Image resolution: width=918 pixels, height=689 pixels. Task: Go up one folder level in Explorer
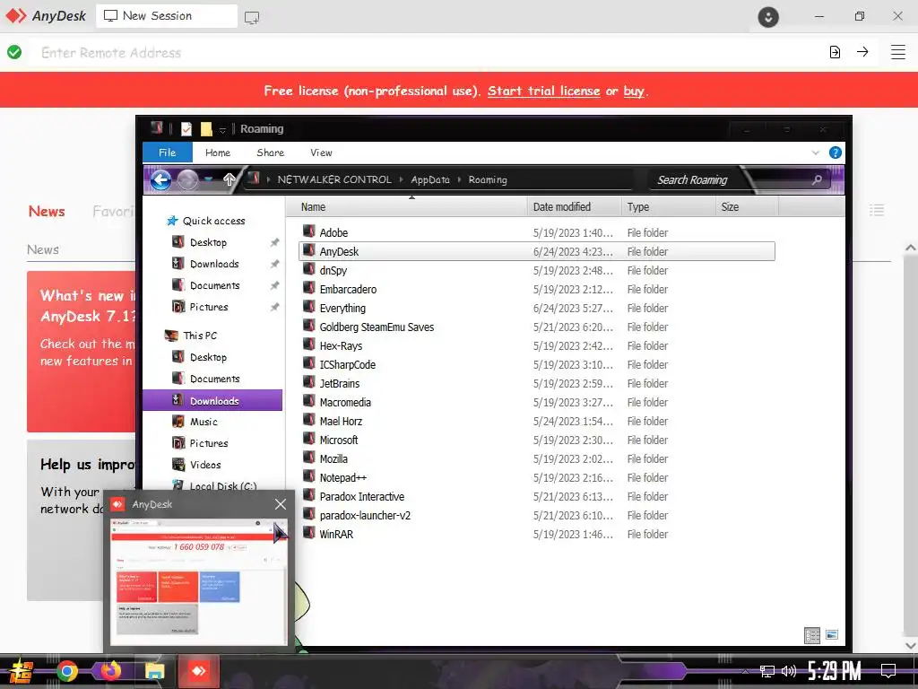tap(229, 179)
